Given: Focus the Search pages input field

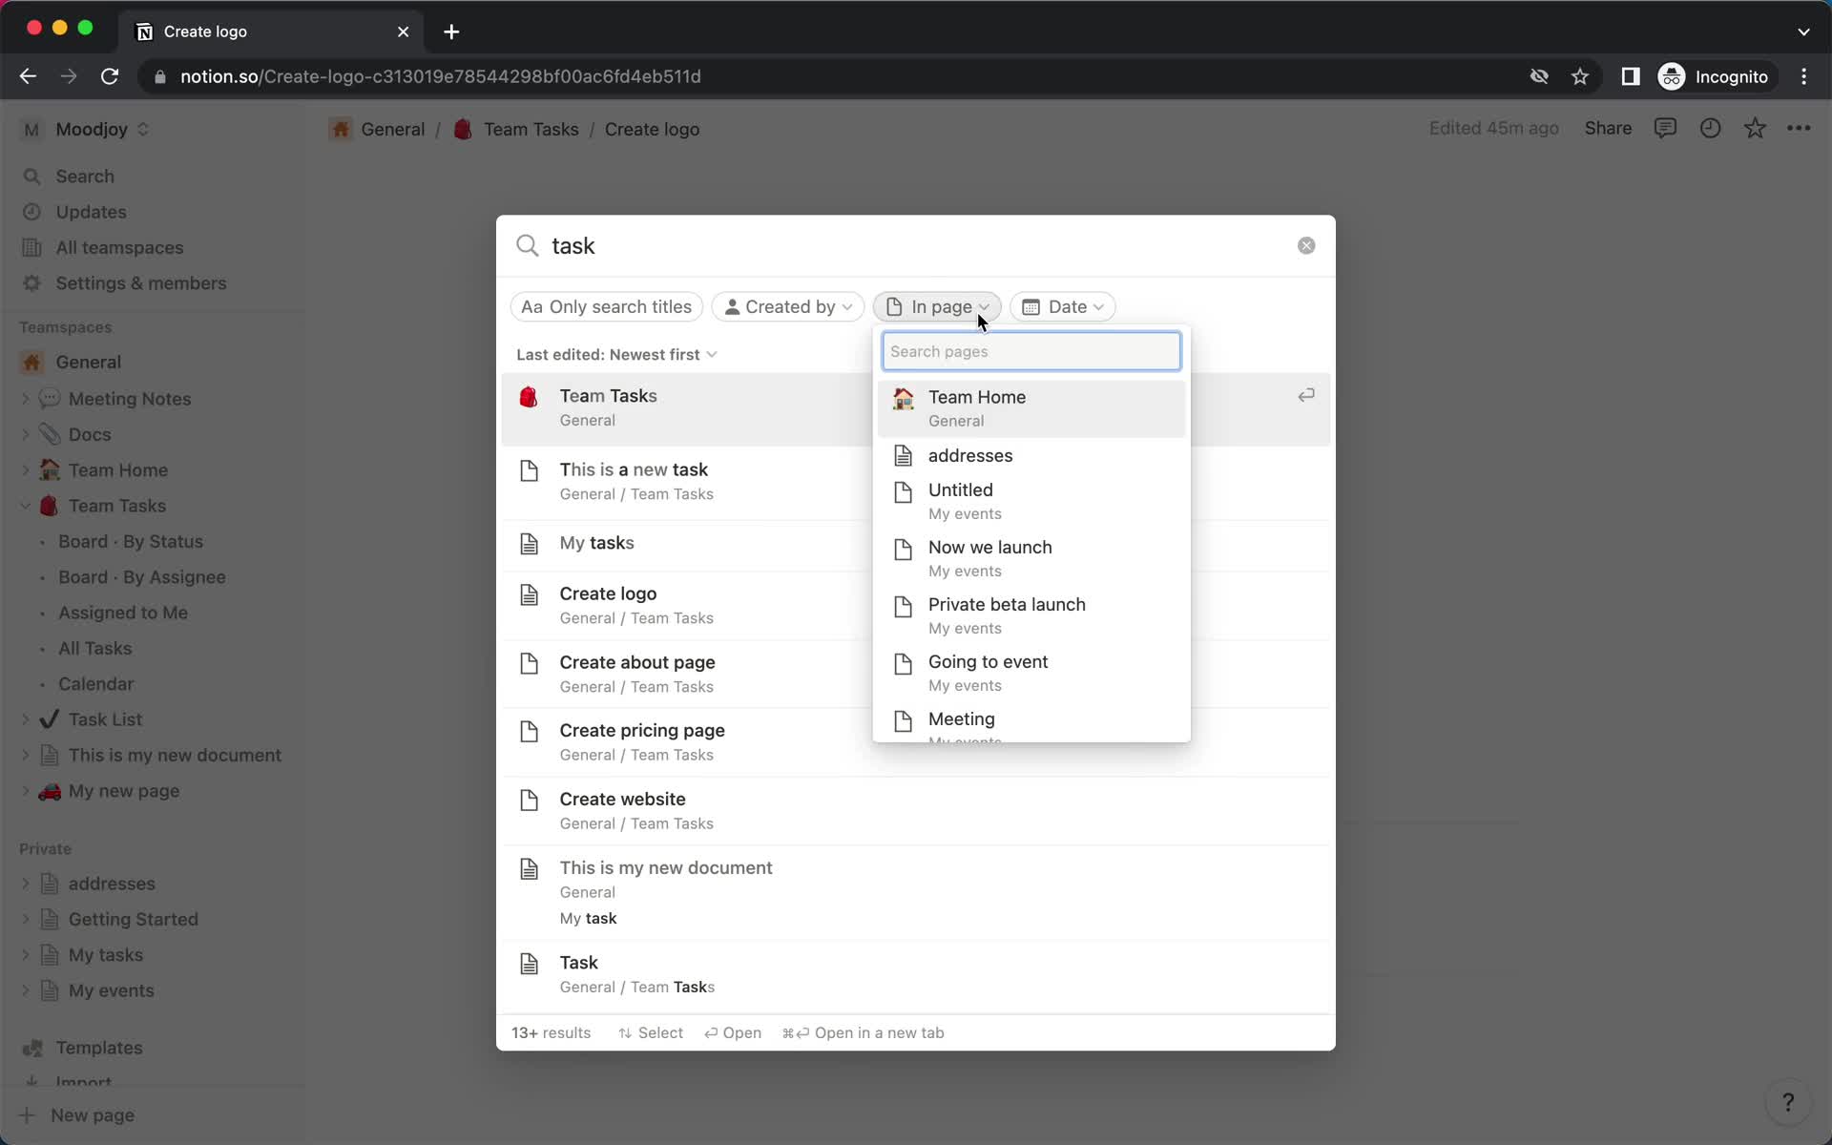Looking at the screenshot, I should [1031, 351].
